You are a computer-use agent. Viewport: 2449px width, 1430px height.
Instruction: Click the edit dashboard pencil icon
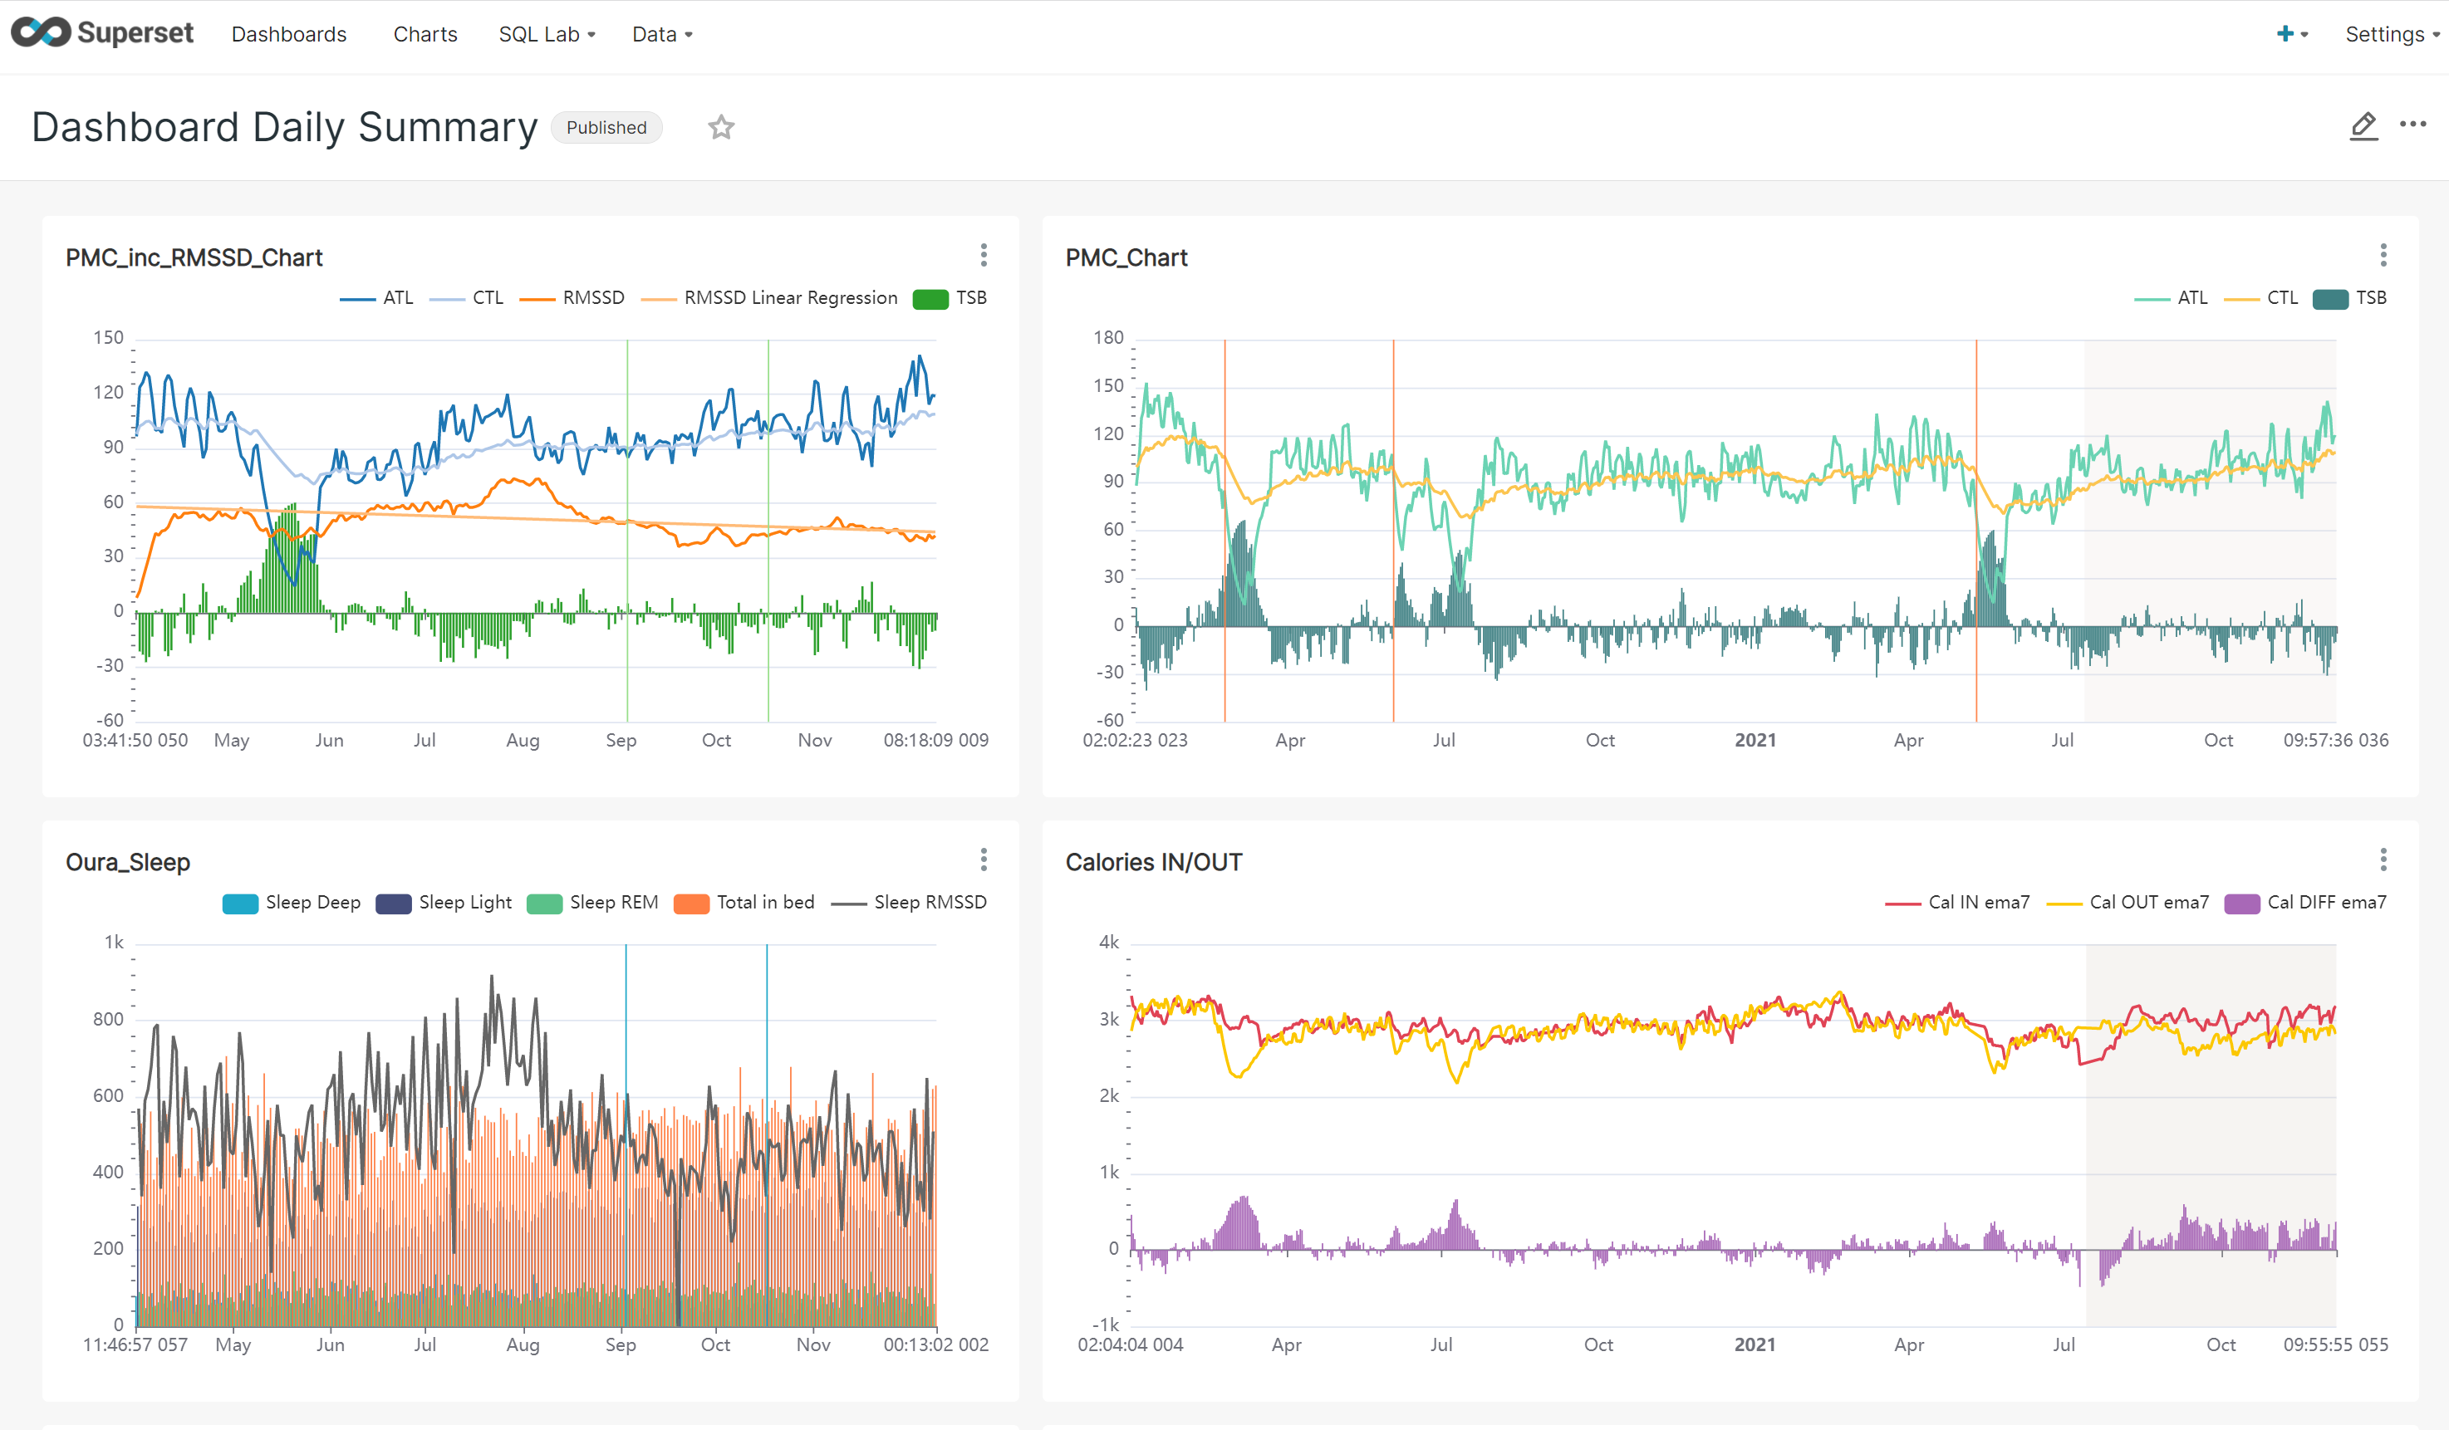[x=2363, y=126]
